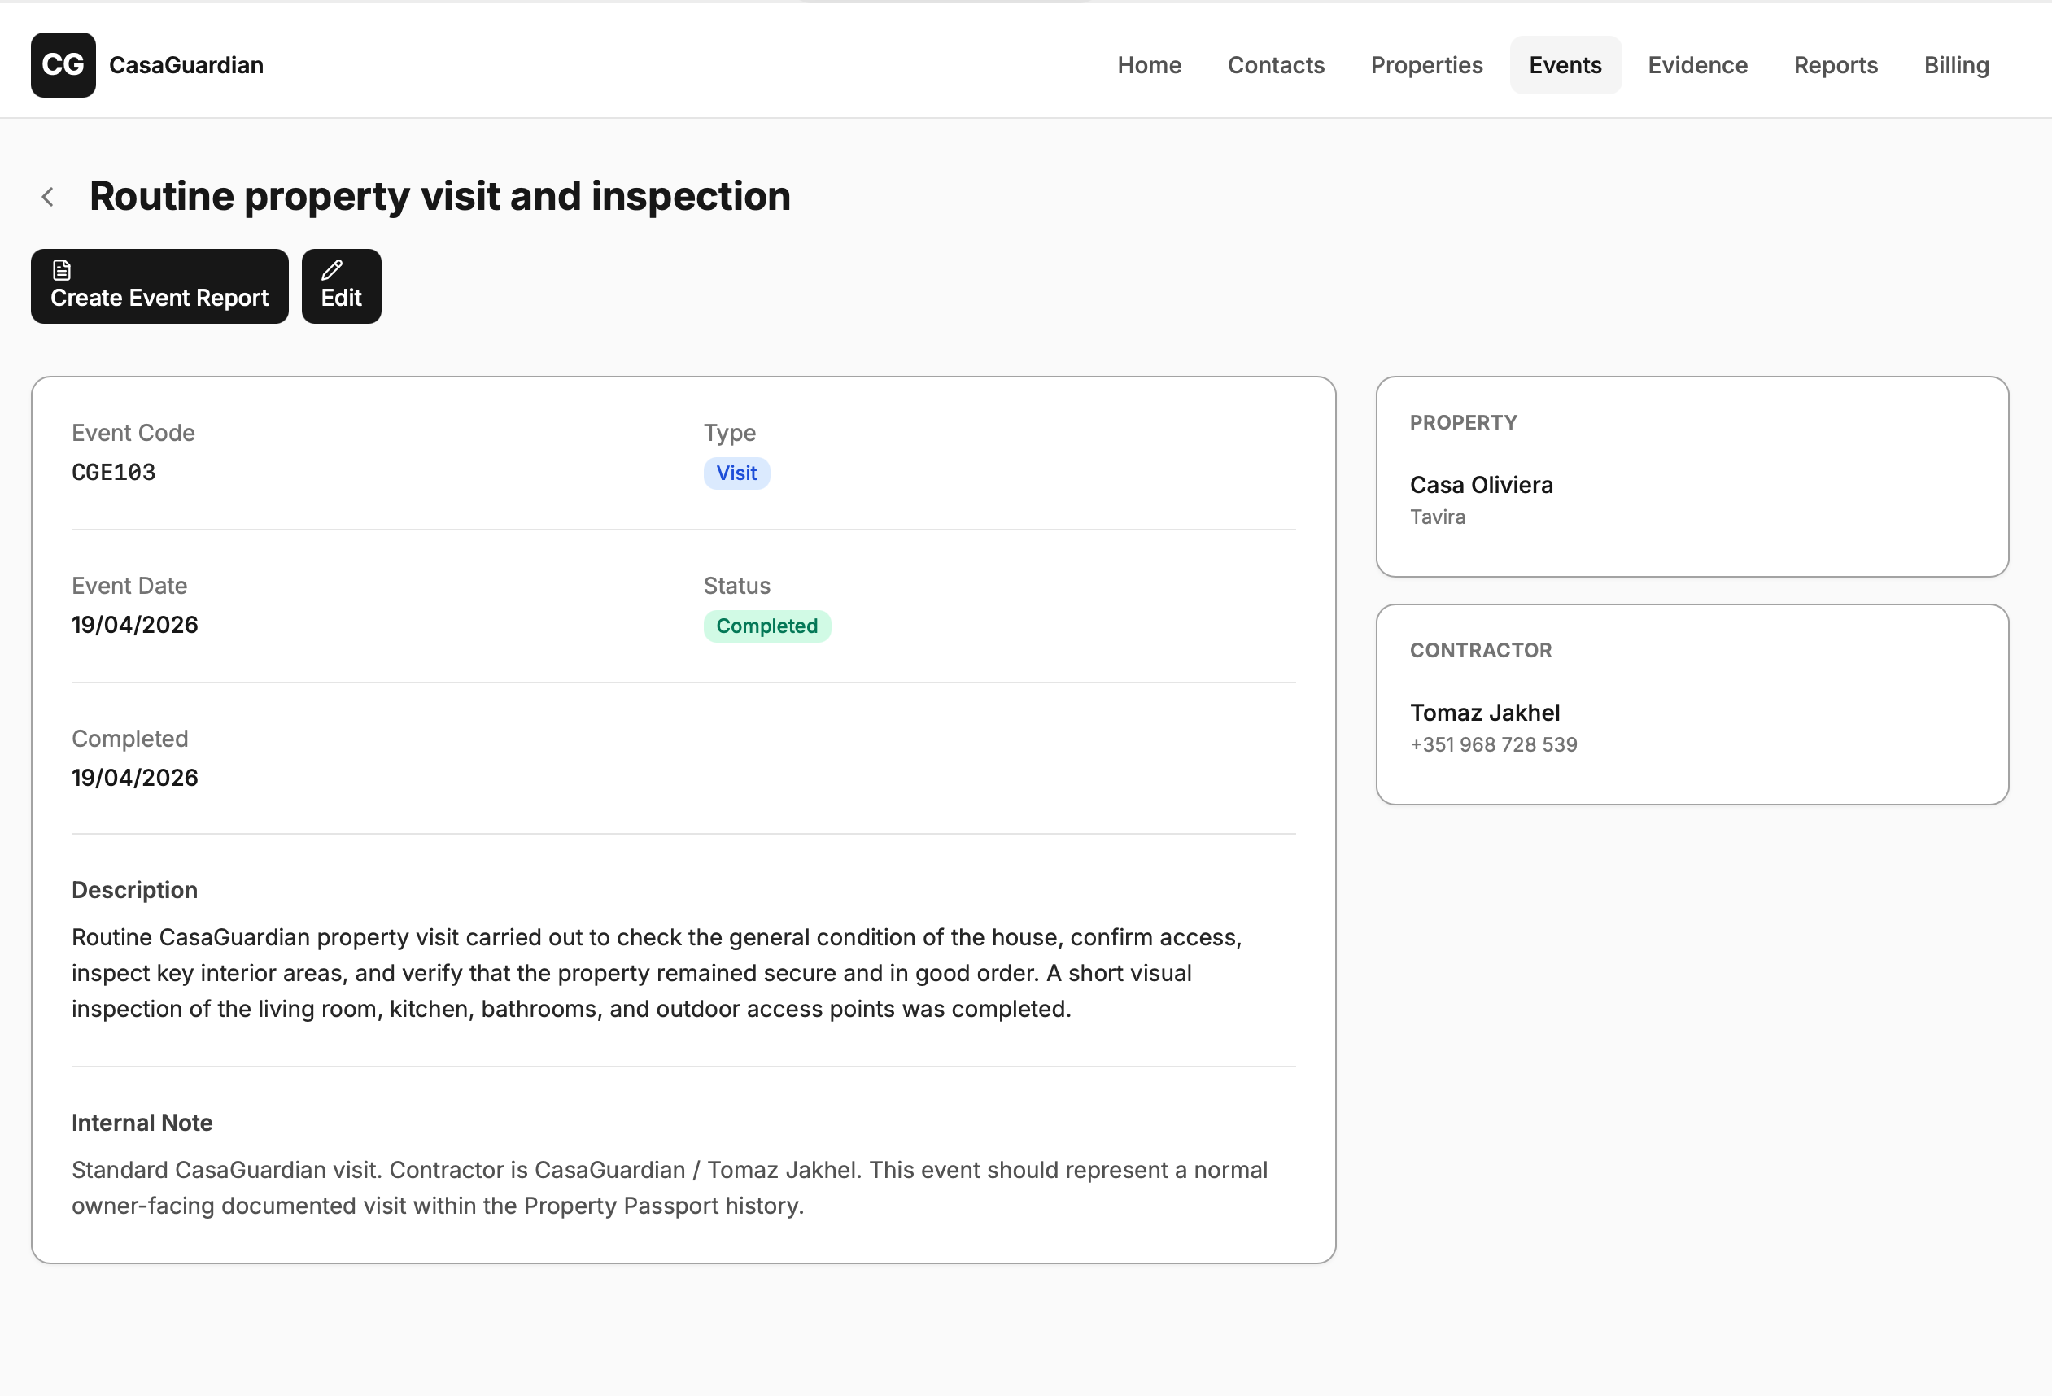Click the Completed status badge
Screen dimensions: 2052x1396
coord(766,626)
